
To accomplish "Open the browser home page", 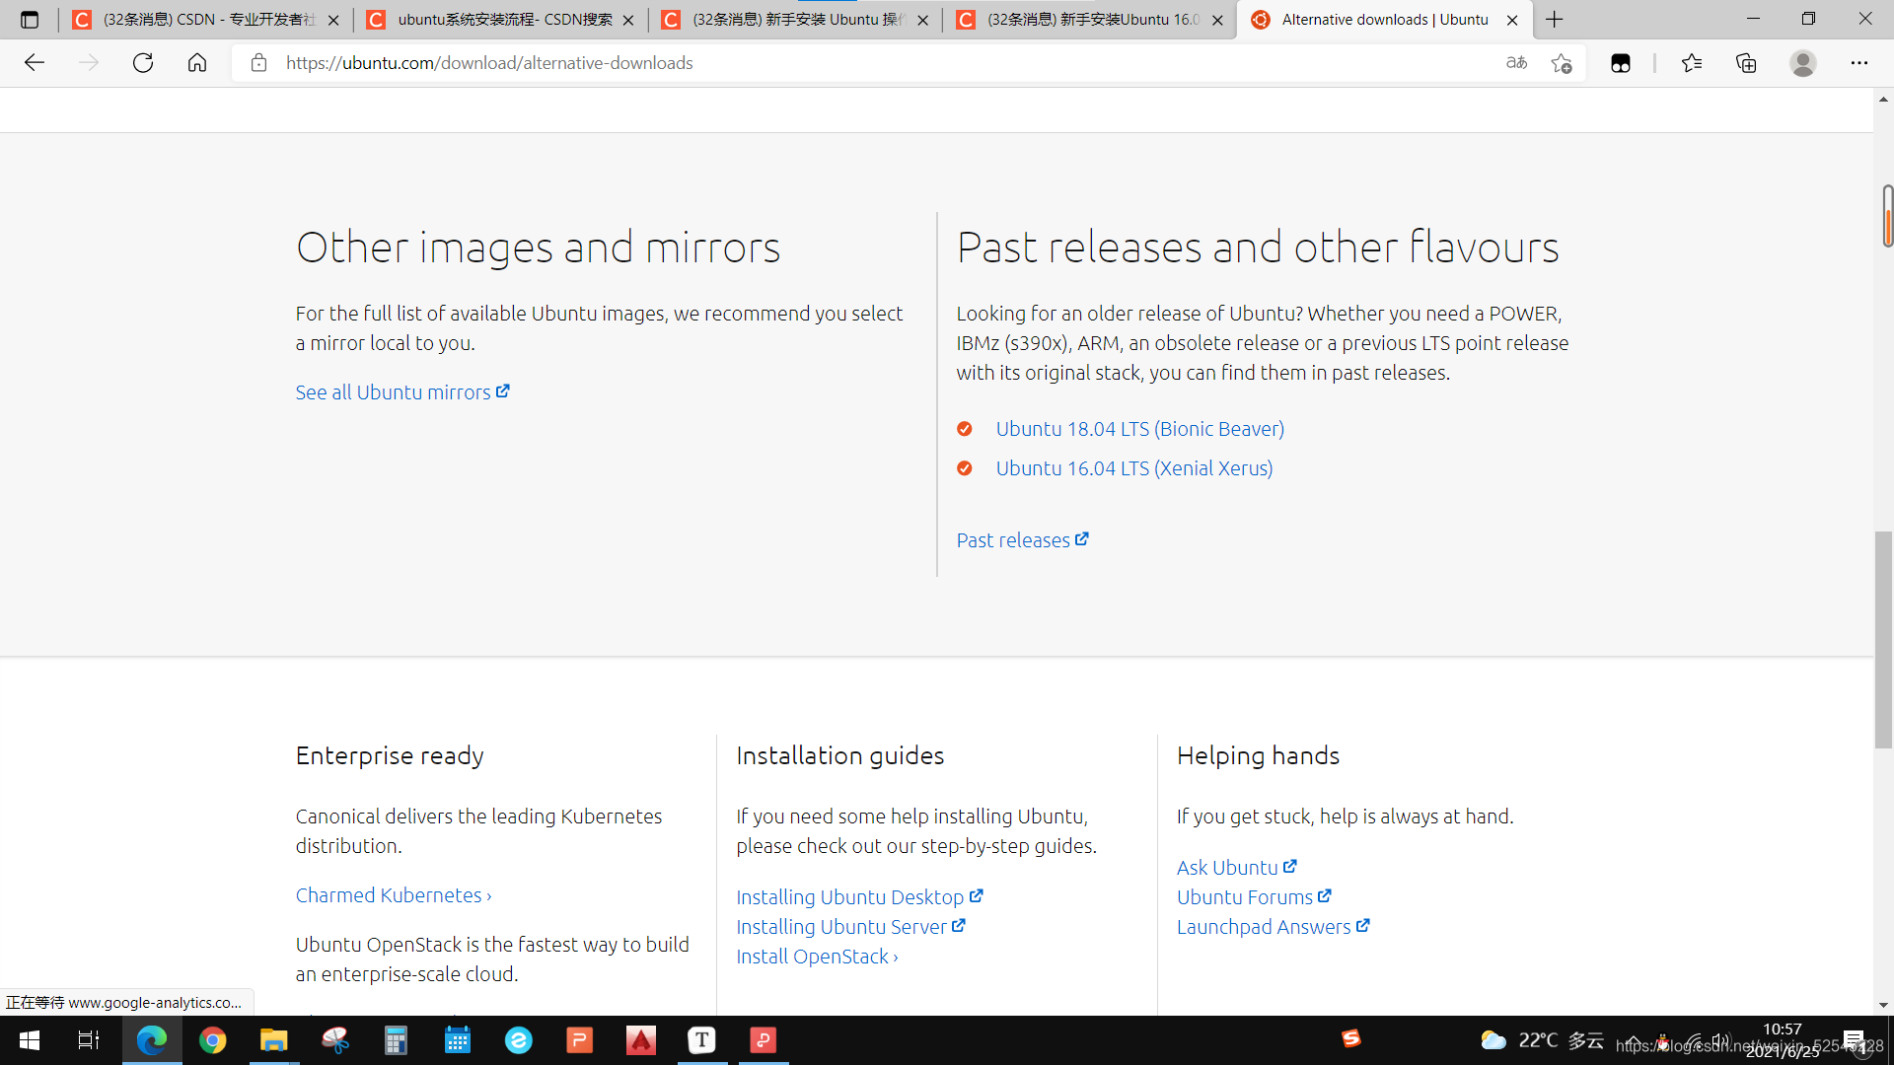I will [197, 63].
